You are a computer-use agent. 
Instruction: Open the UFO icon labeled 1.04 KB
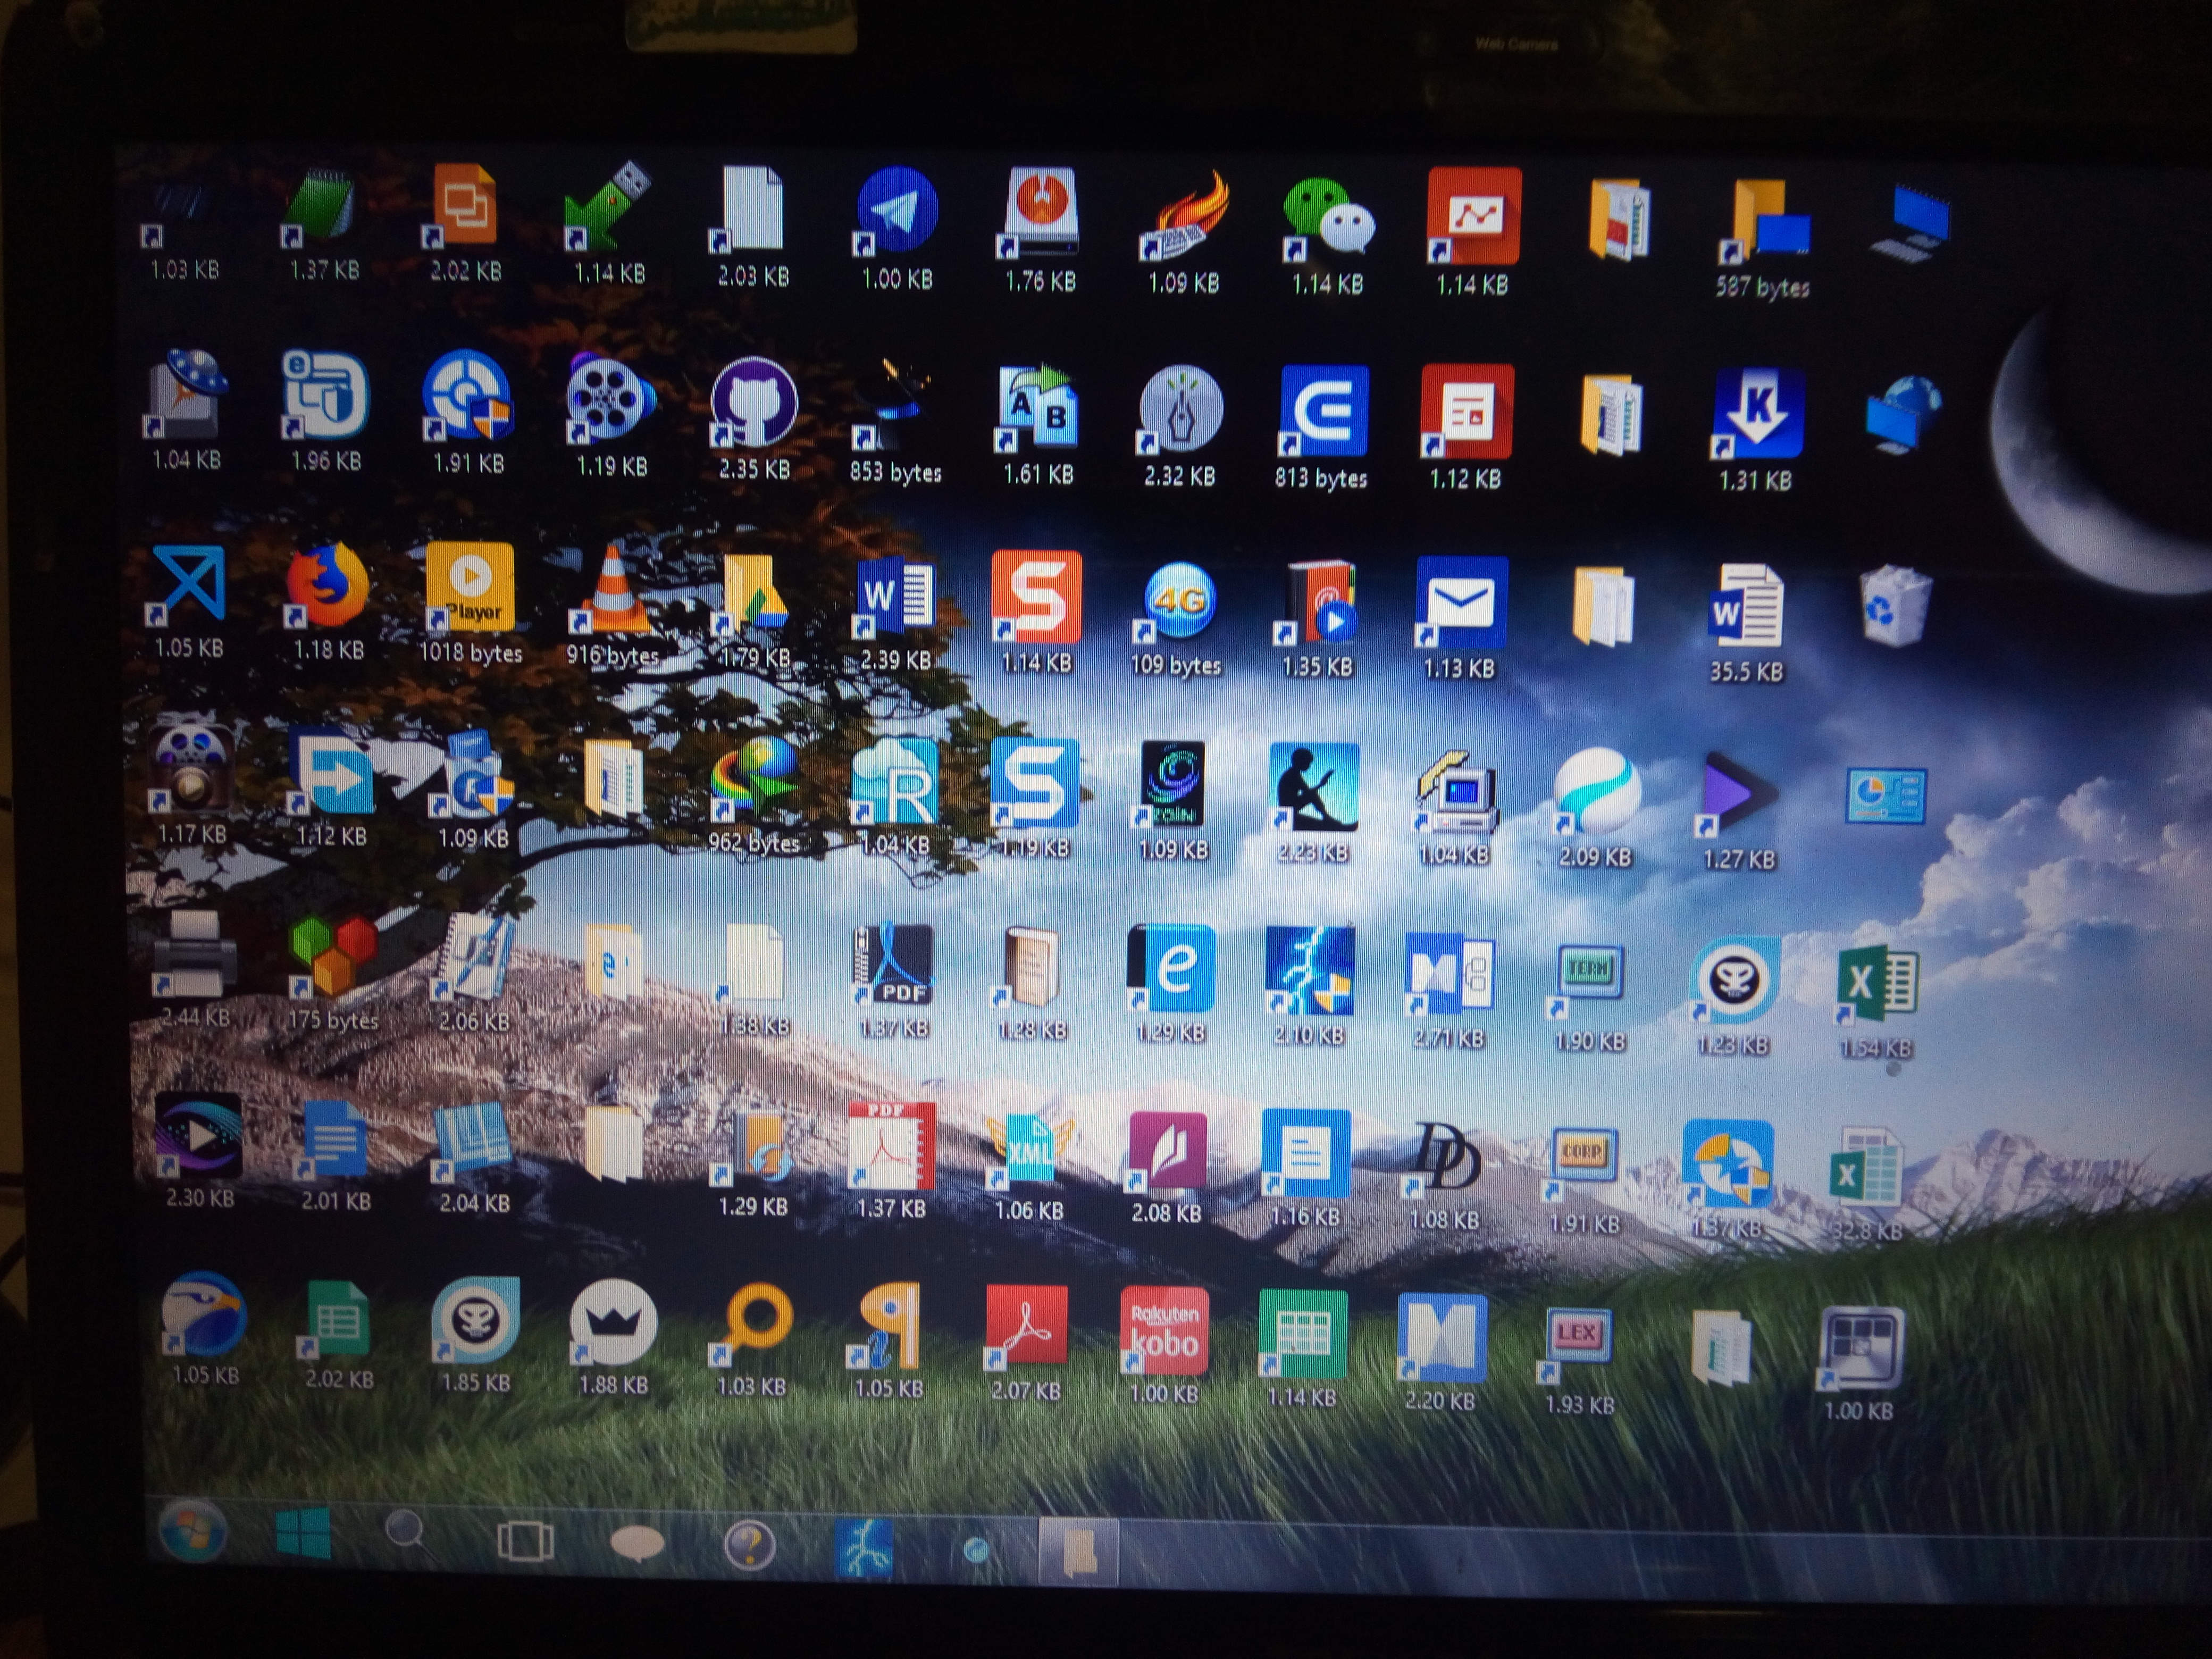click(x=187, y=393)
